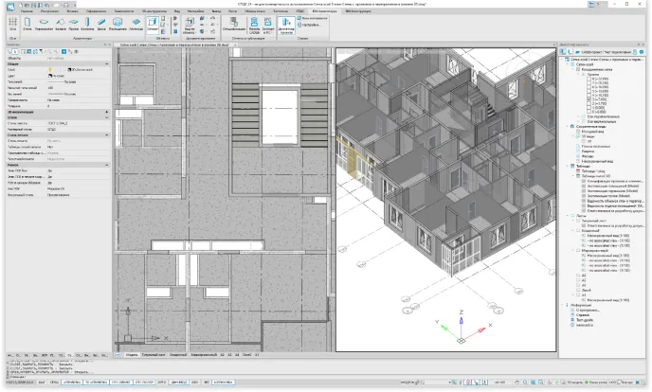
Task: Select the Стена (wall) tool in ribbon
Action: (27, 23)
